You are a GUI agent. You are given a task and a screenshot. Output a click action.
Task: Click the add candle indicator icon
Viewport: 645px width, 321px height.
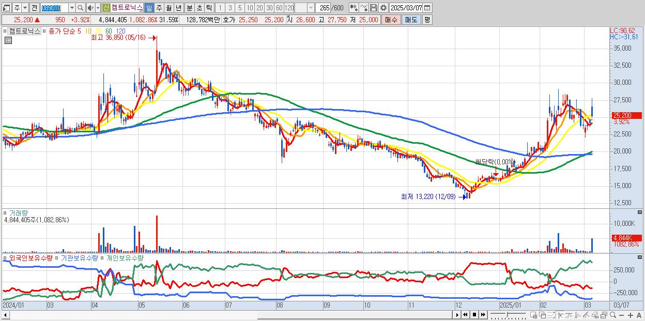coord(354,8)
